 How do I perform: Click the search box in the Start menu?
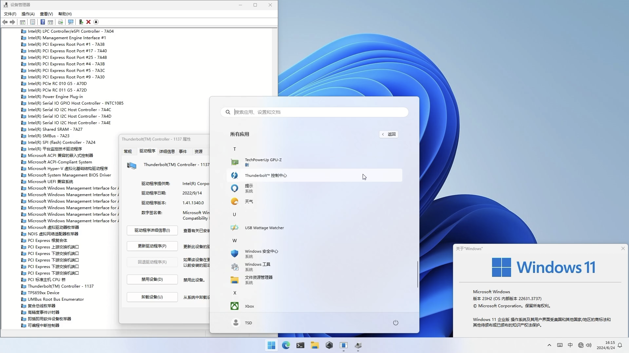point(314,112)
